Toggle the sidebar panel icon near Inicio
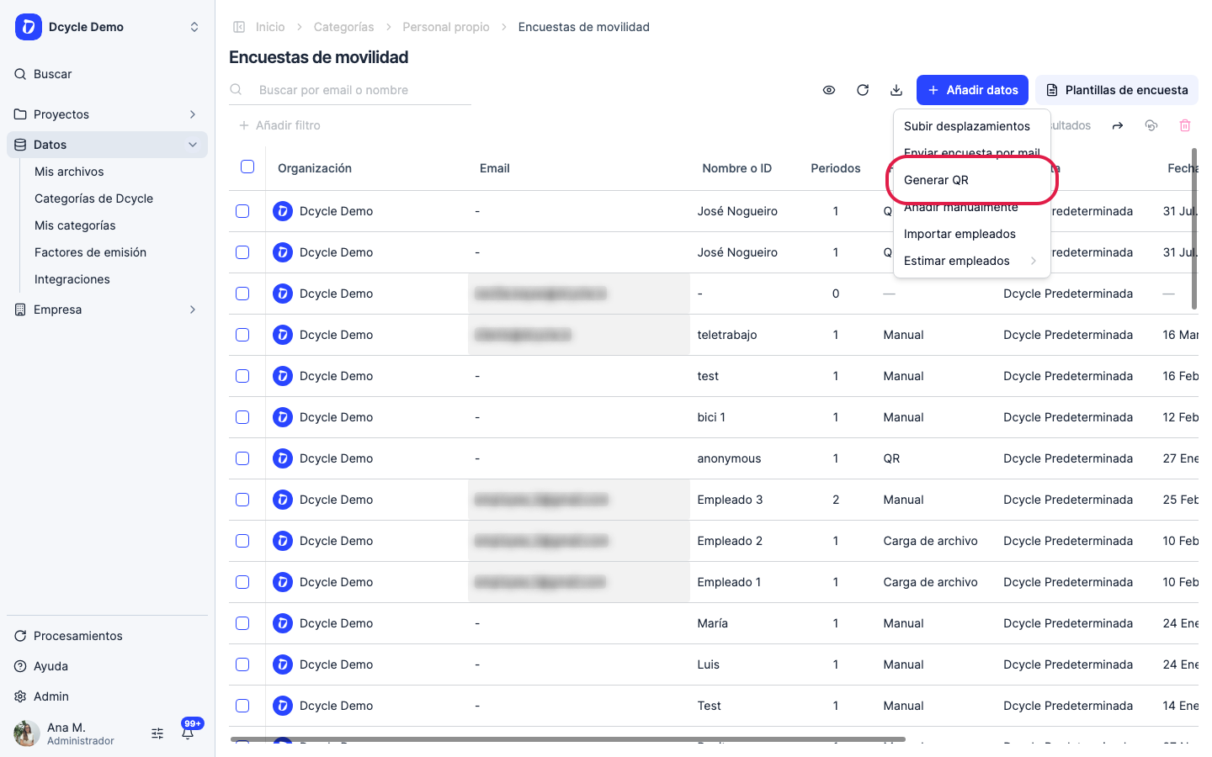This screenshot has height=757, width=1212. coord(239,27)
